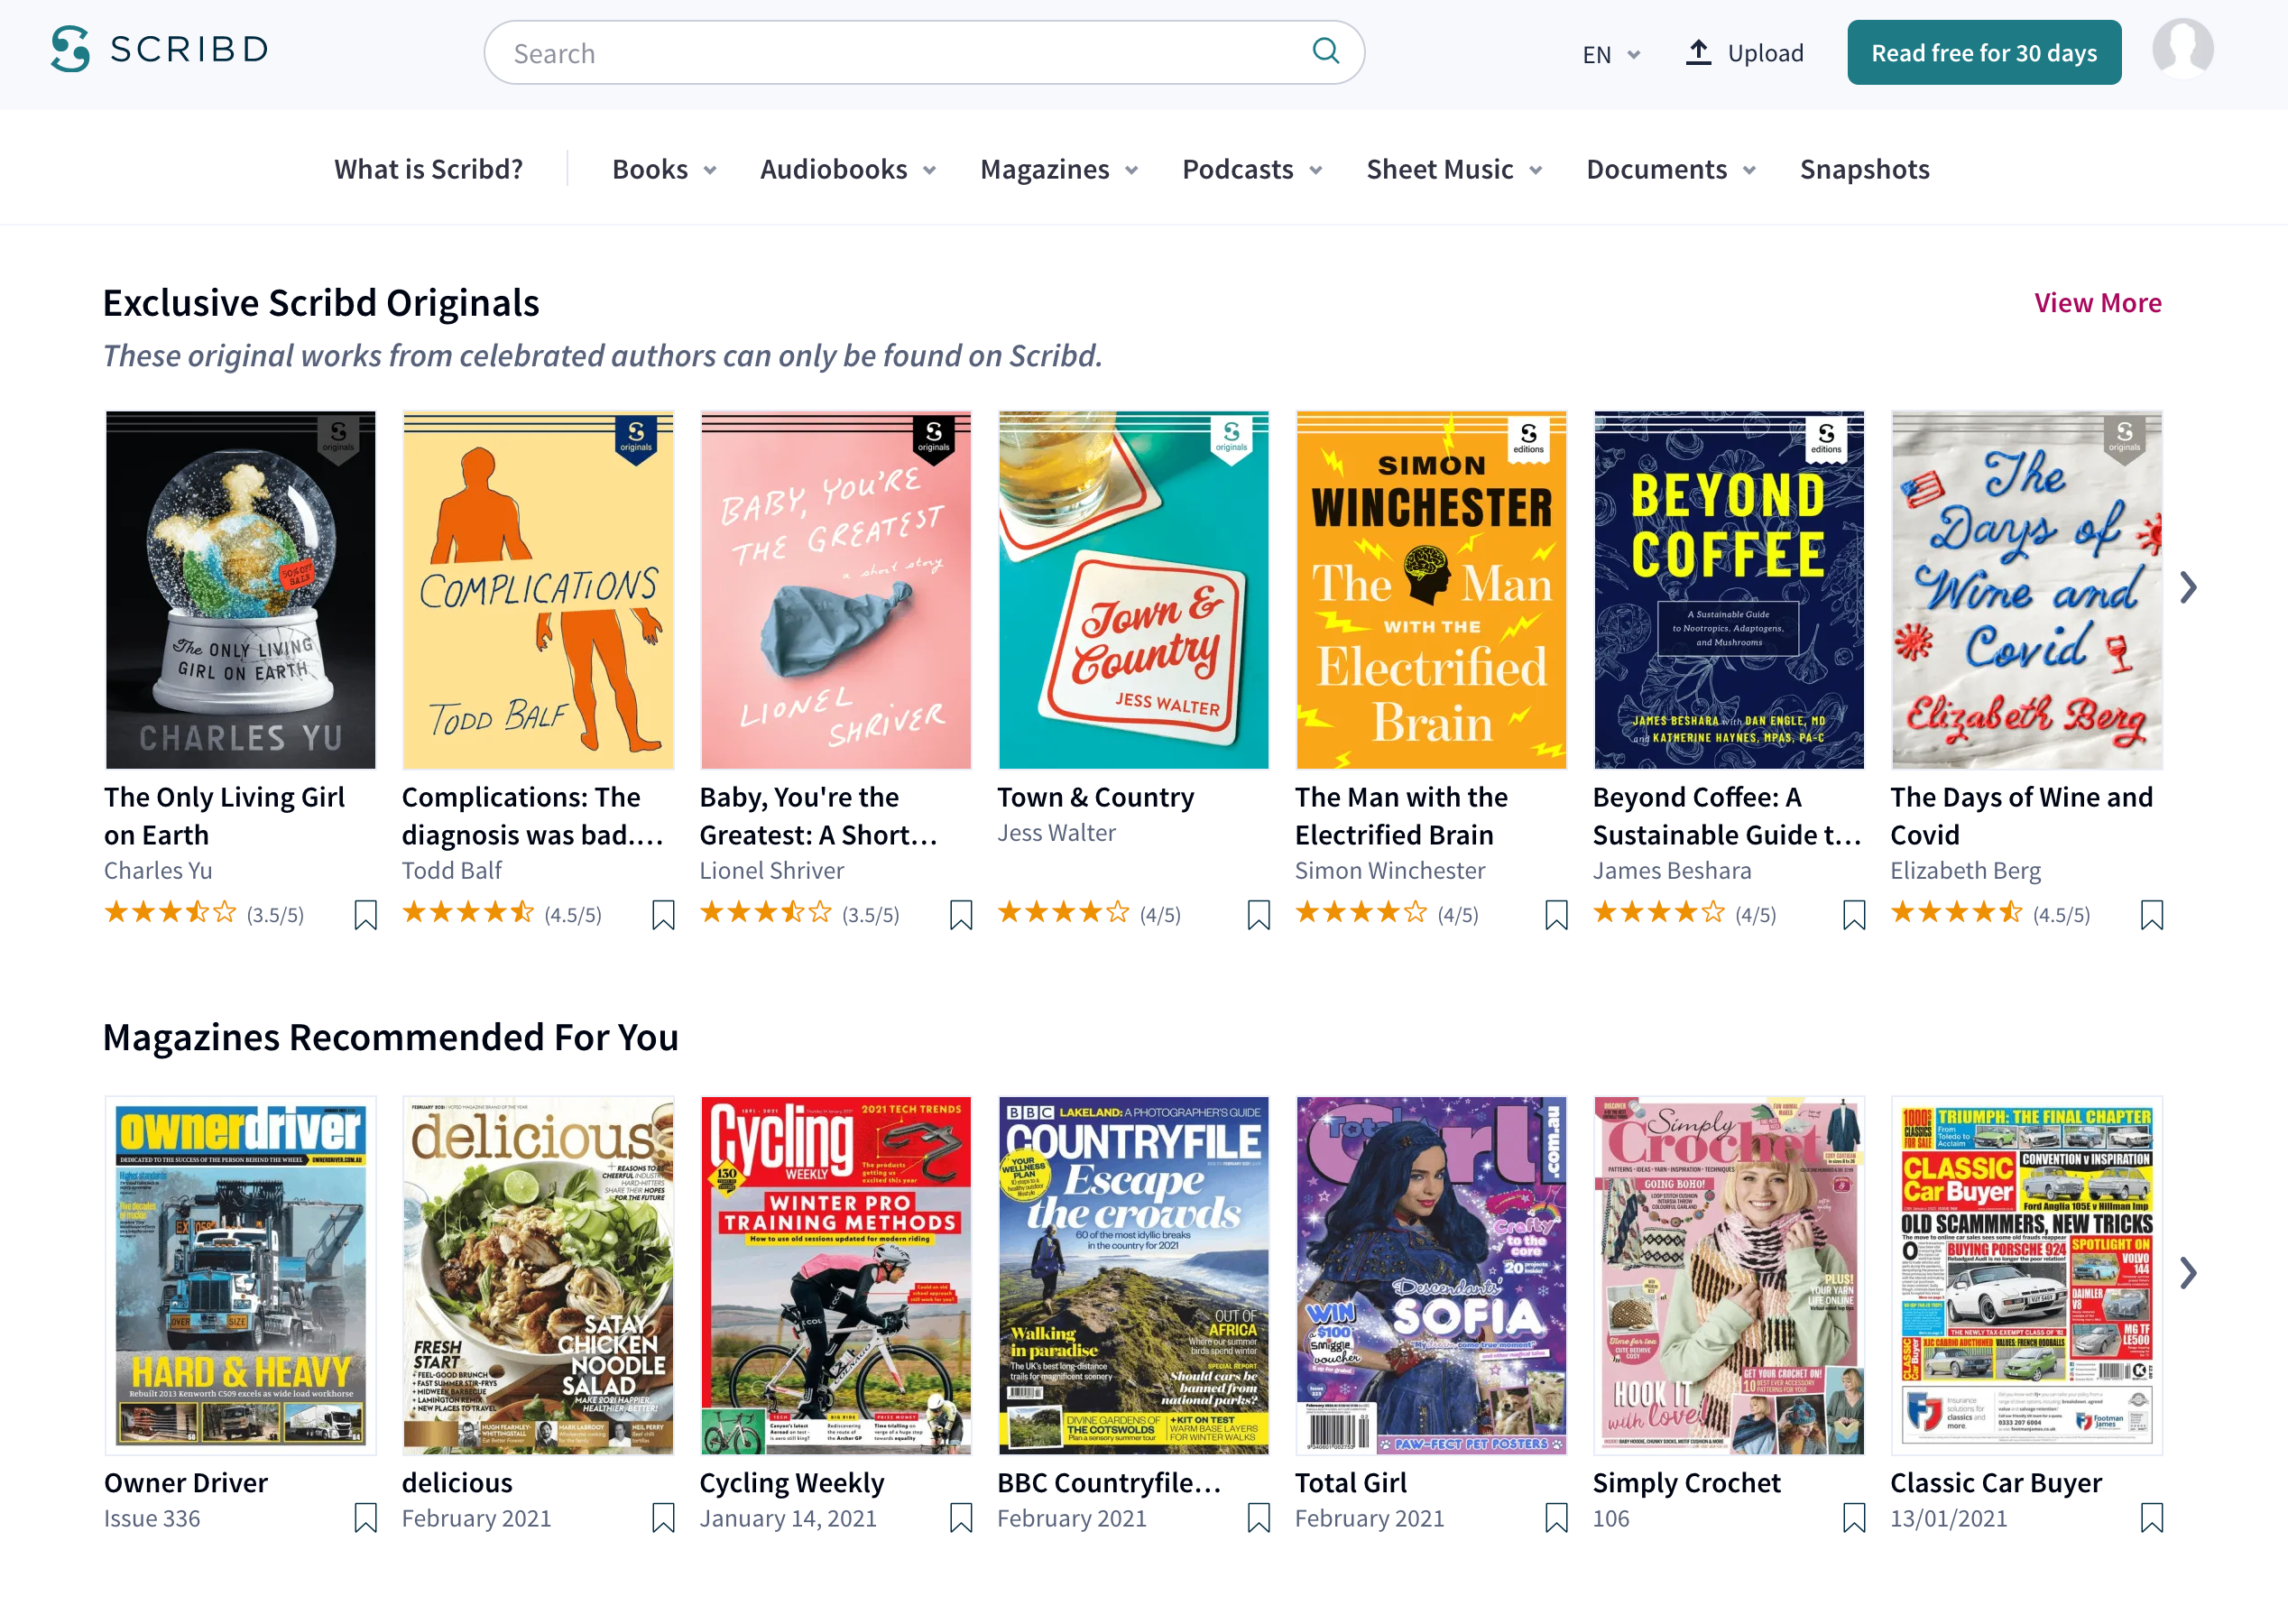The image size is (2288, 1624).
Task: Bookmark Beyond Coffee
Action: pyautogui.click(x=1854, y=915)
